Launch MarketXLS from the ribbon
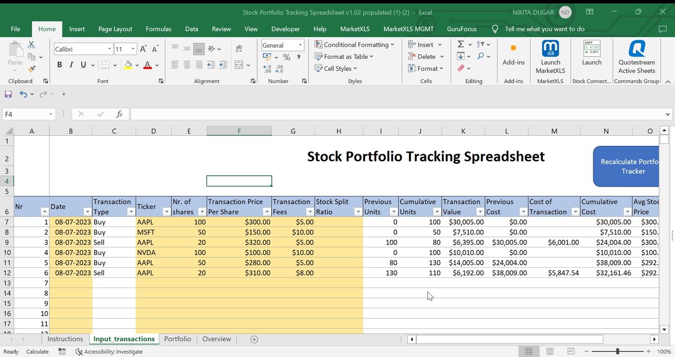This screenshot has width=675, height=357. (550, 57)
